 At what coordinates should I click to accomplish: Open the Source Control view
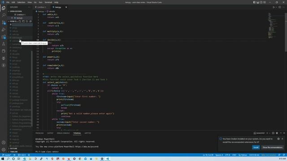tap(4, 22)
